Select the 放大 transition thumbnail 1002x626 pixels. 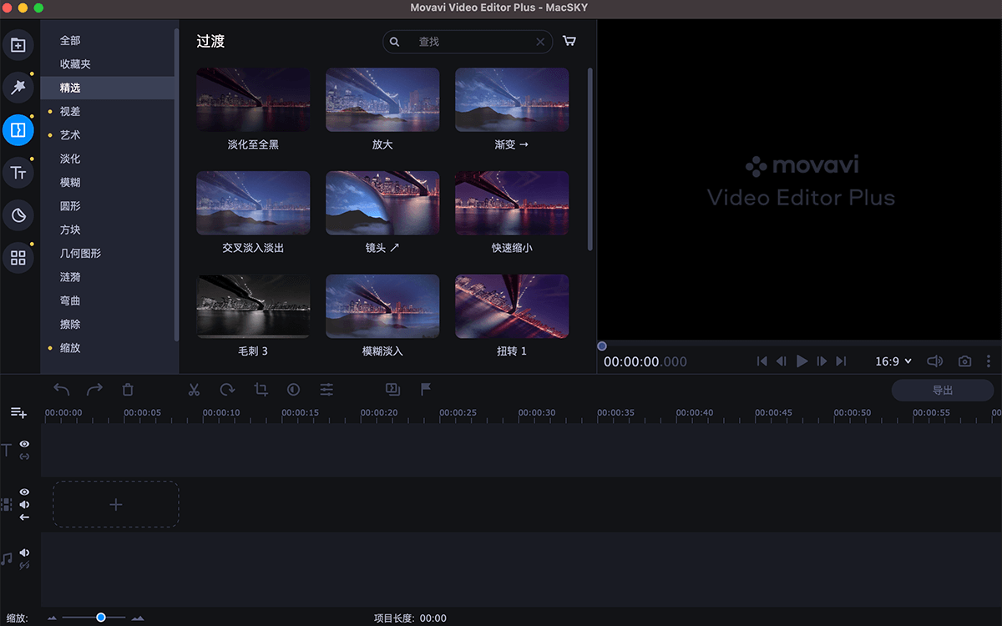pyautogui.click(x=382, y=99)
